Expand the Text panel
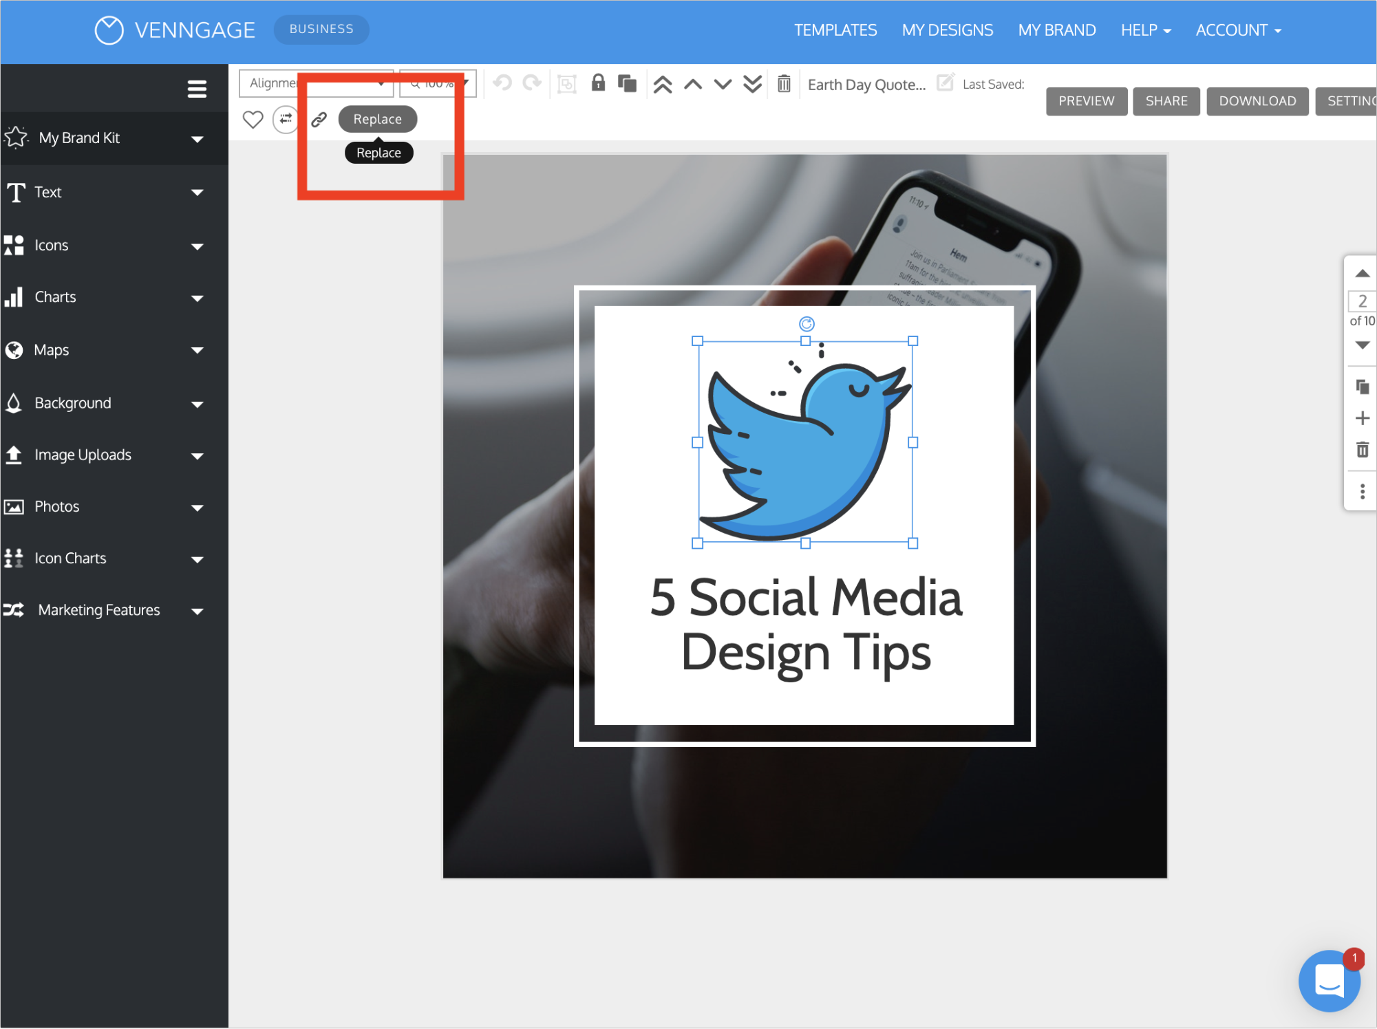This screenshot has width=1377, height=1029. coord(114,192)
